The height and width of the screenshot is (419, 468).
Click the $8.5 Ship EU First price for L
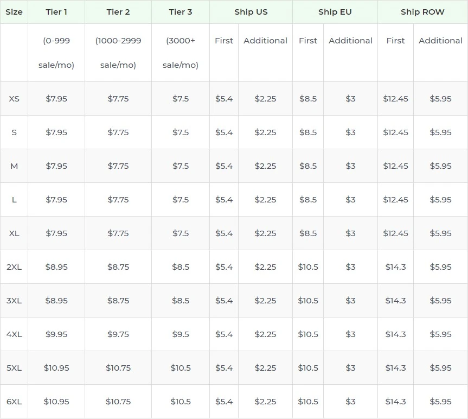pos(308,199)
